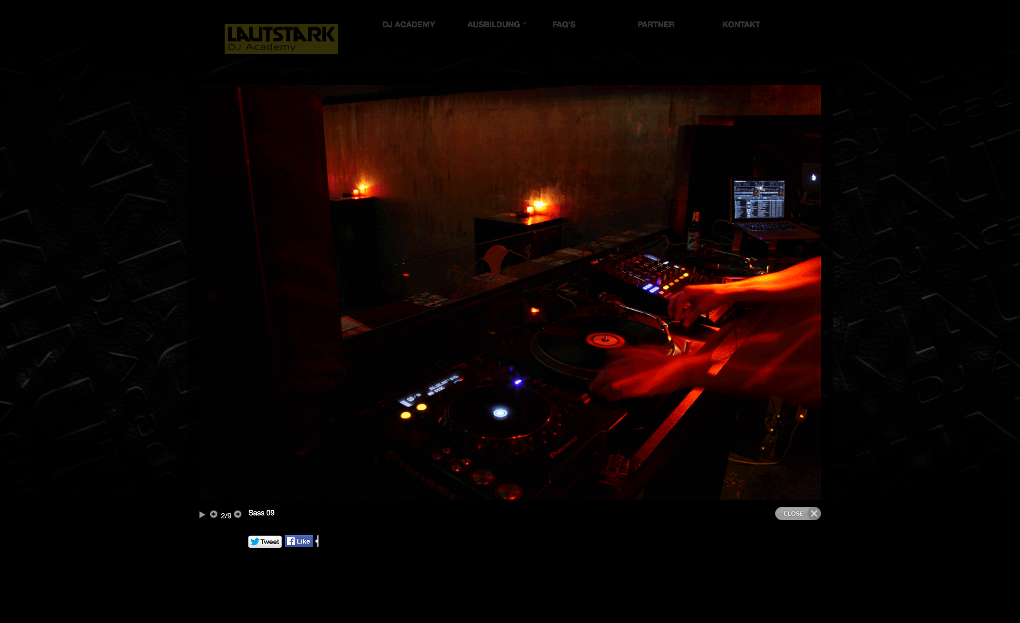Click the X icon on Close button

[x=814, y=513]
